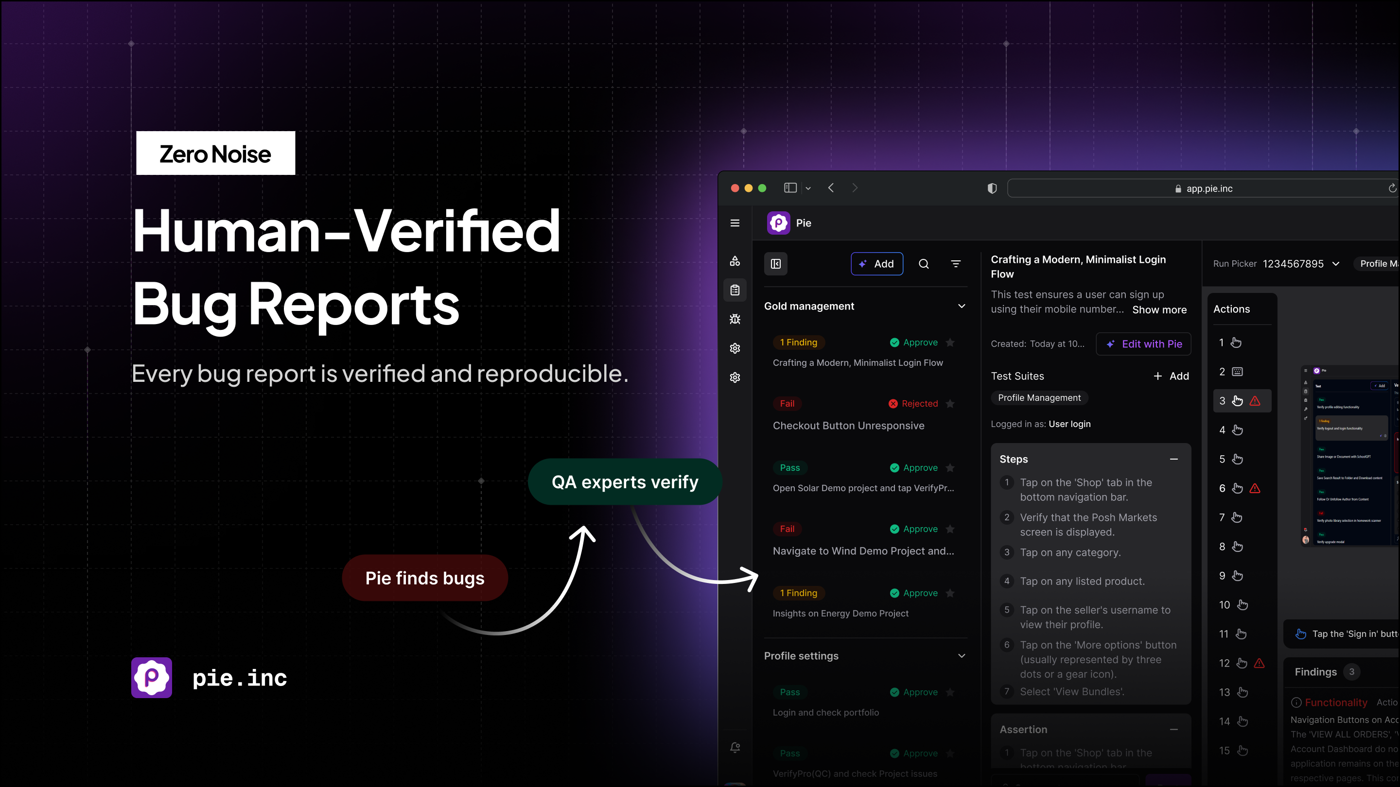The width and height of the screenshot is (1400, 787).
Task: Click the bug icon in sidebar
Action: pos(735,319)
